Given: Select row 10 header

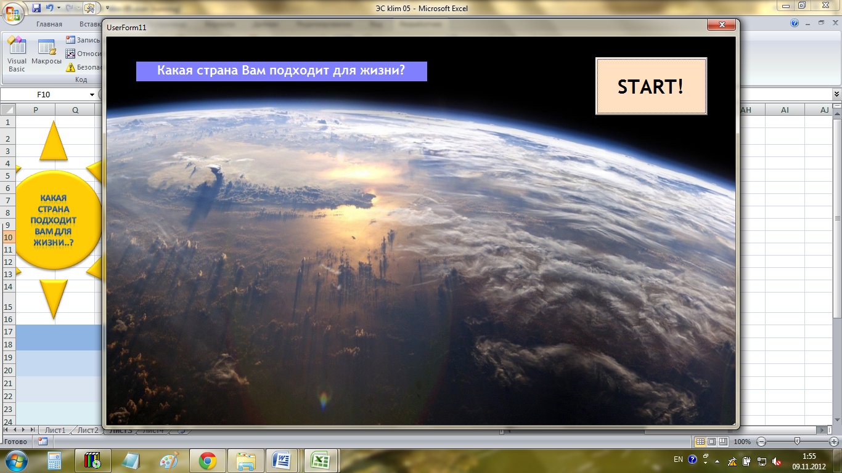Looking at the screenshot, I should [x=7, y=237].
